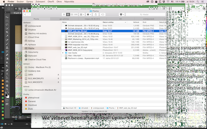
Task: Sort by Název column header
Action: click(81, 22)
